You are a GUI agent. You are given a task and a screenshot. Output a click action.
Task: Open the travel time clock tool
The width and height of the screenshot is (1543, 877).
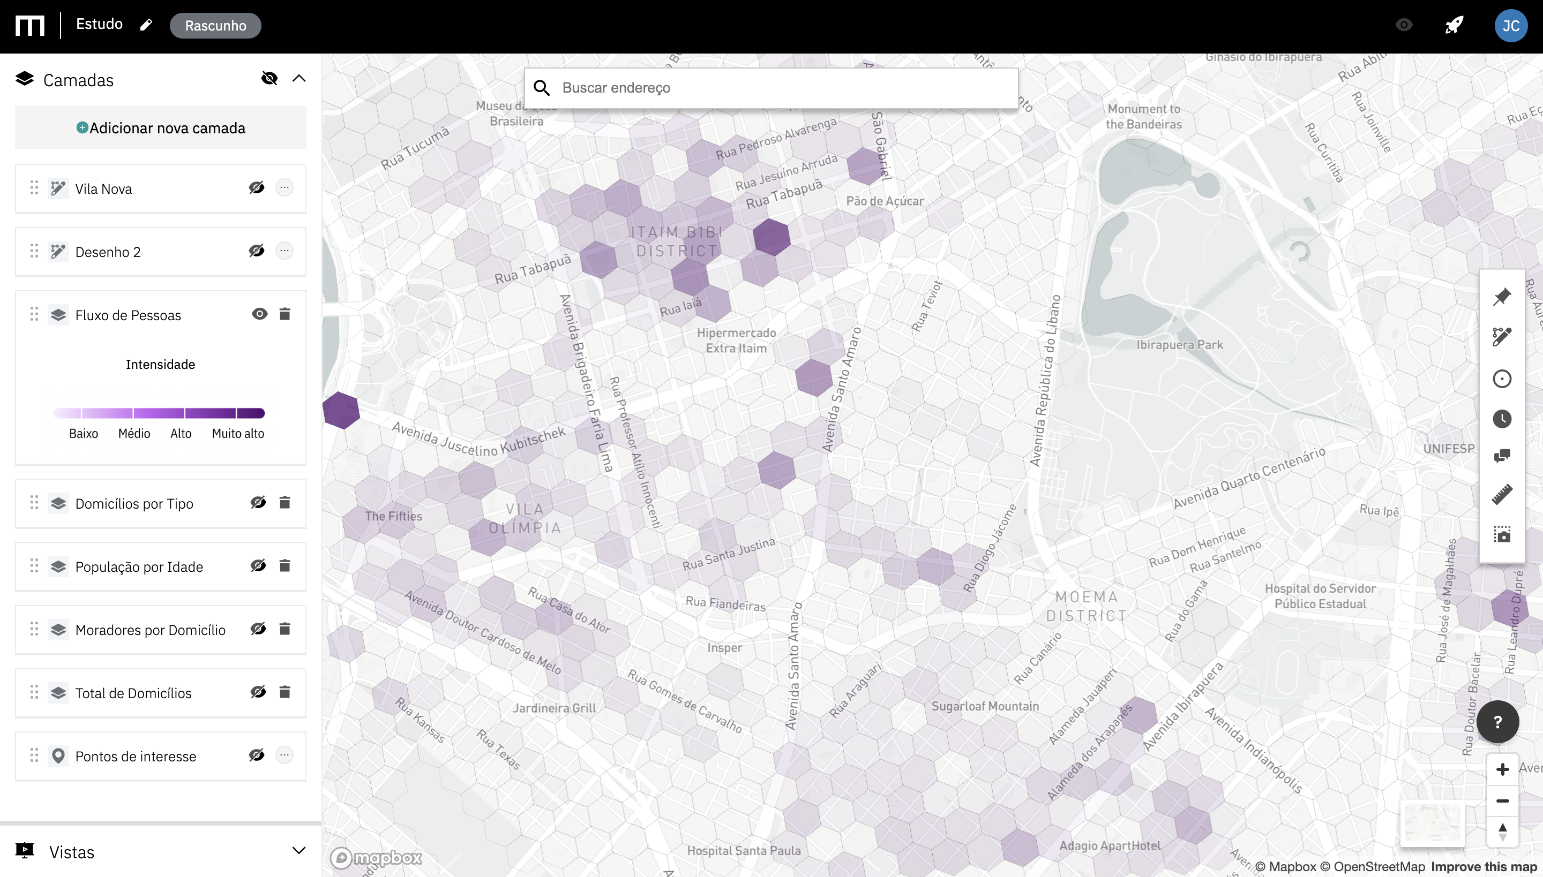(1501, 419)
